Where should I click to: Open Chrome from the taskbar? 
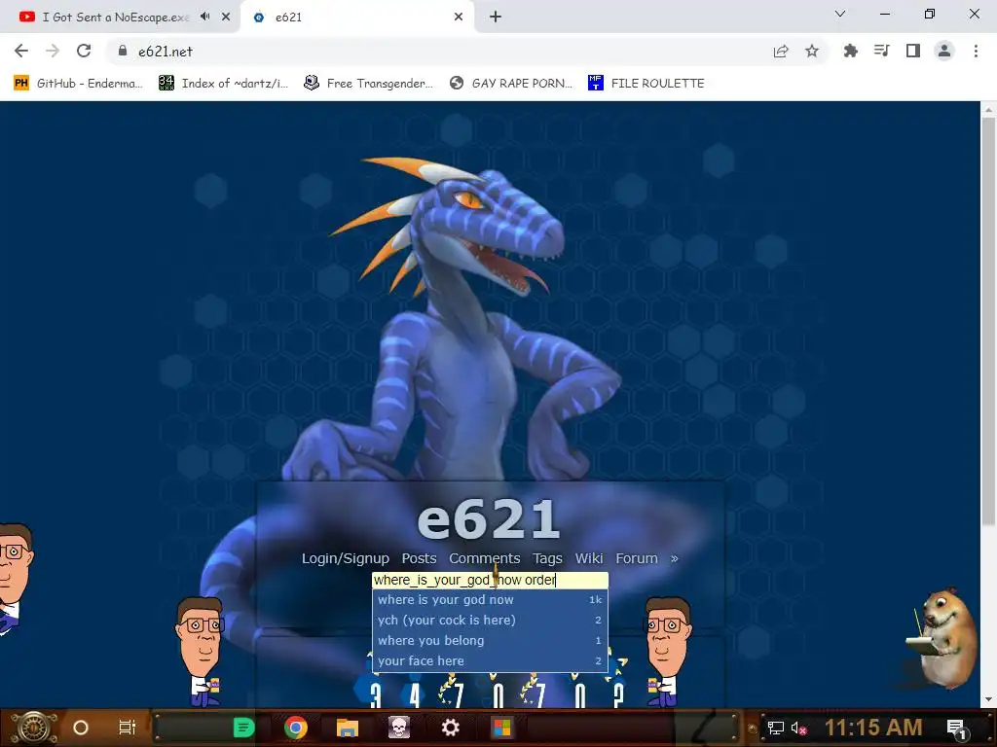[296, 728]
